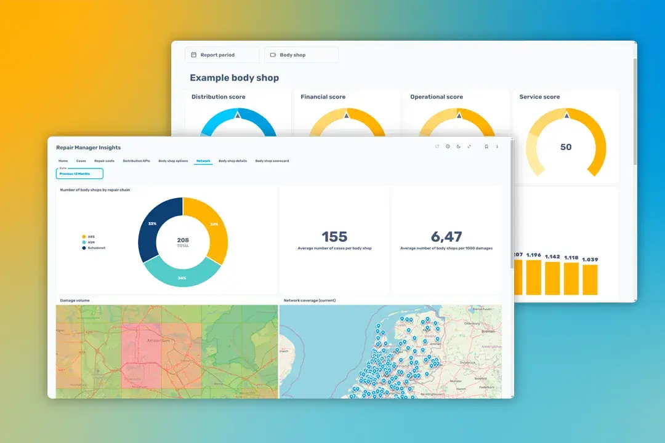Viewport: 665px width, 443px height.
Task: Open the Body shop filter dropdown
Action: pos(302,55)
